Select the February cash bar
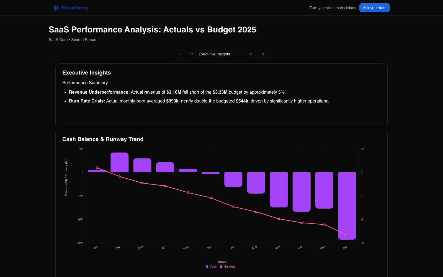 click(x=120, y=162)
